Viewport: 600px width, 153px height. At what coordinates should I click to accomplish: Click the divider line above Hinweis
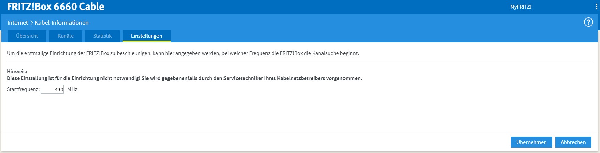coord(299,62)
